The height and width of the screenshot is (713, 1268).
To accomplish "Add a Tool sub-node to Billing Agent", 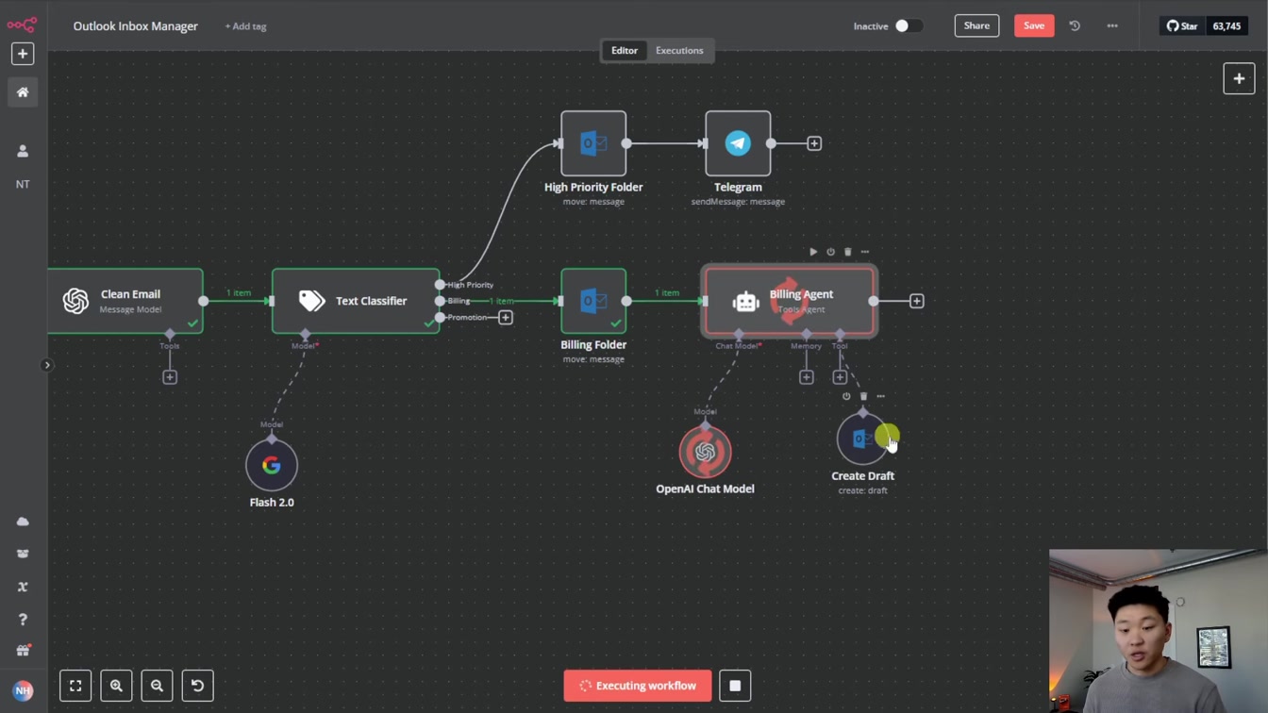I will [840, 377].
